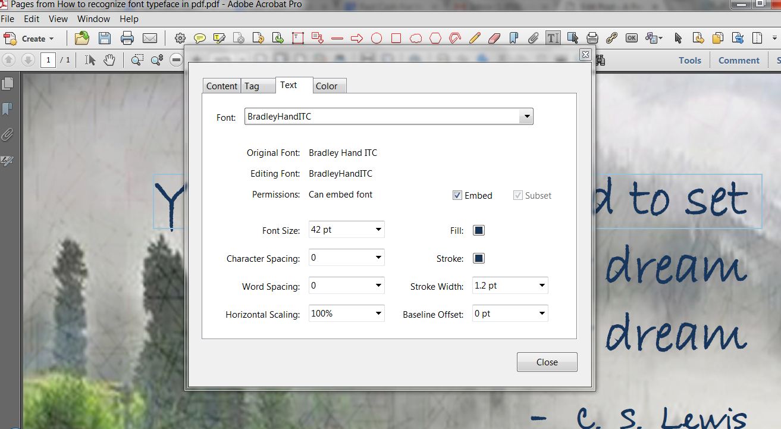Select the Hand tool

point(109,60)
